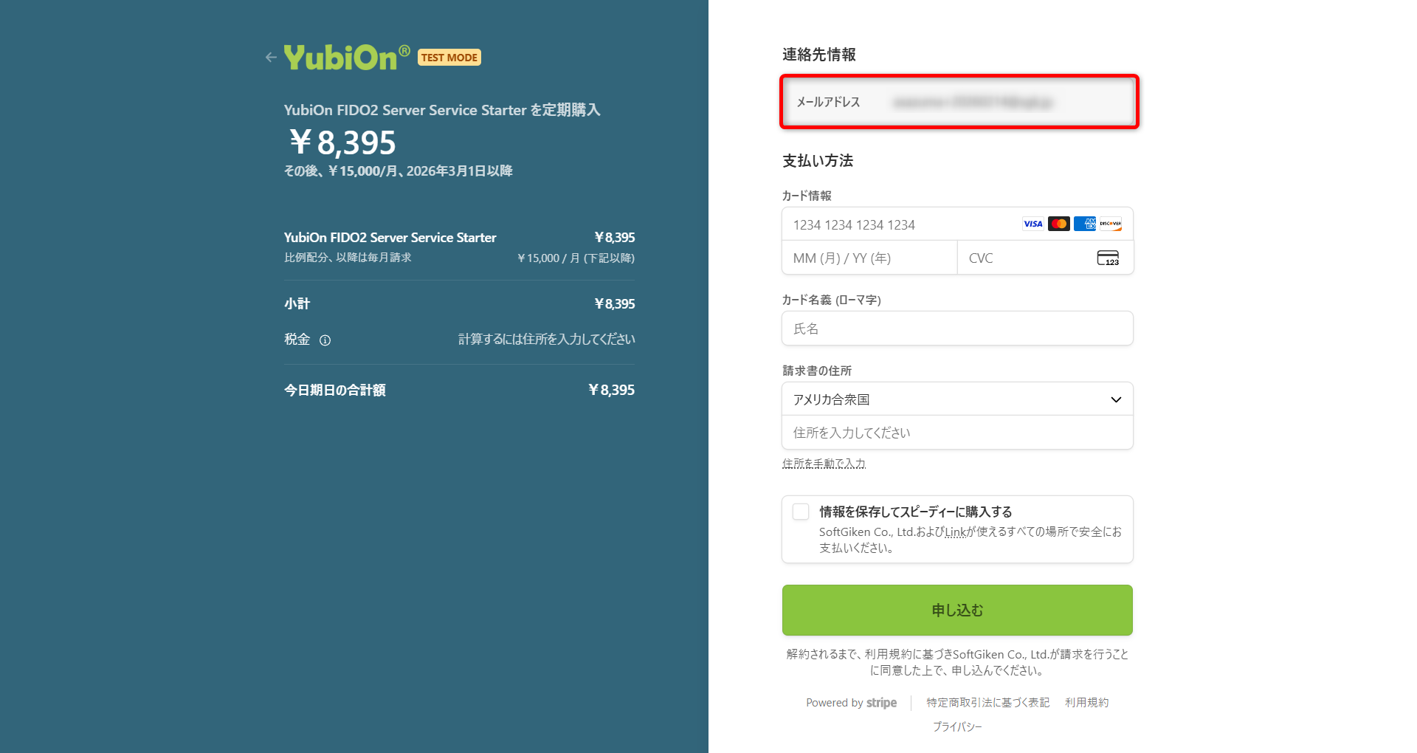Focus the card number input field
1417x753 pixels.
(x=900, y=225)
